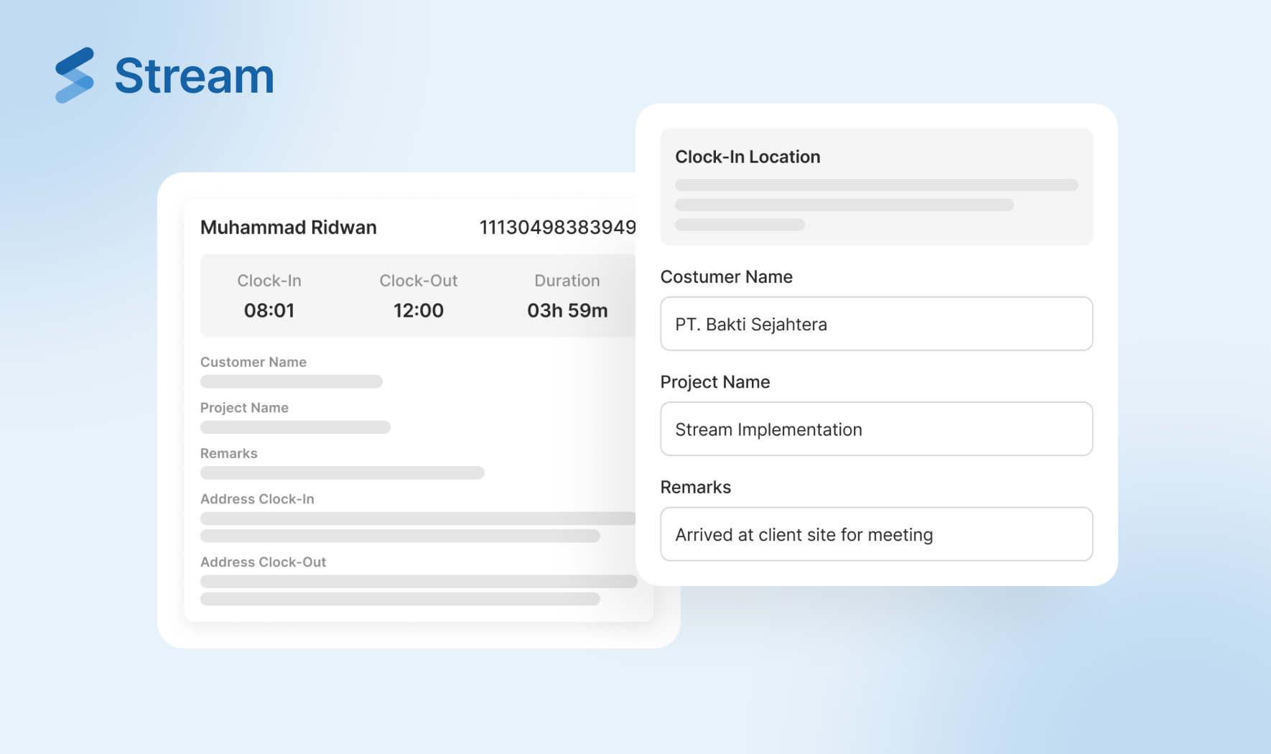Click the Stream logo icon

tap(75, 75)
